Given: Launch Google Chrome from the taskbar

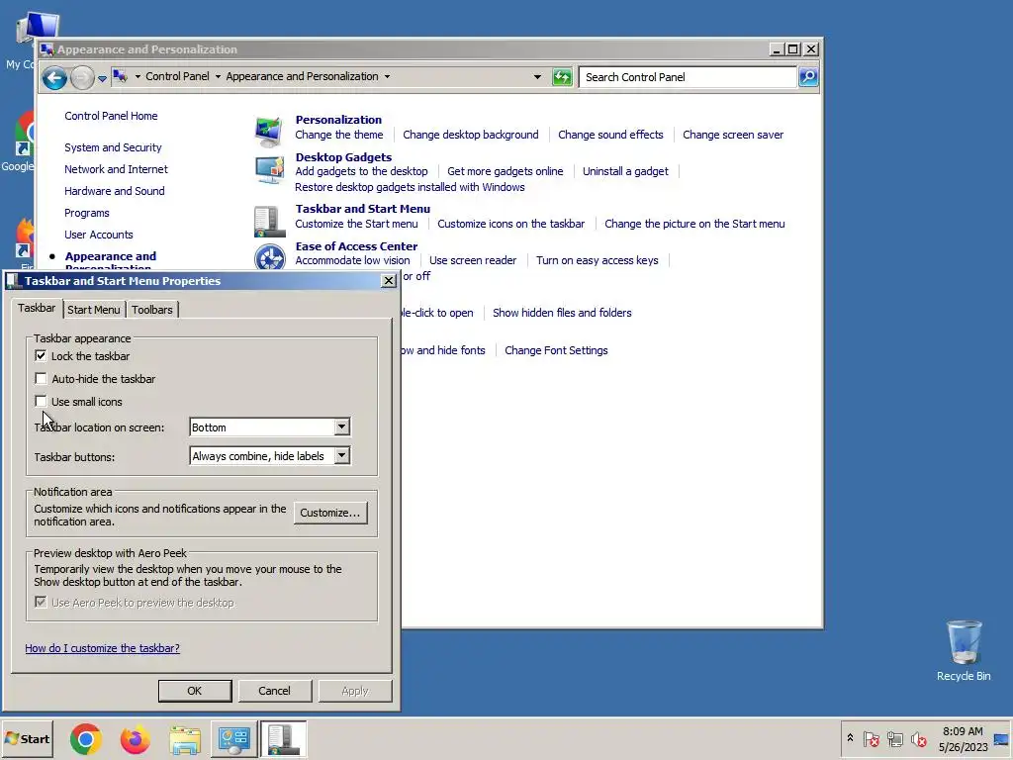Looking at the screenshot, I should click(x=85, y=738).
